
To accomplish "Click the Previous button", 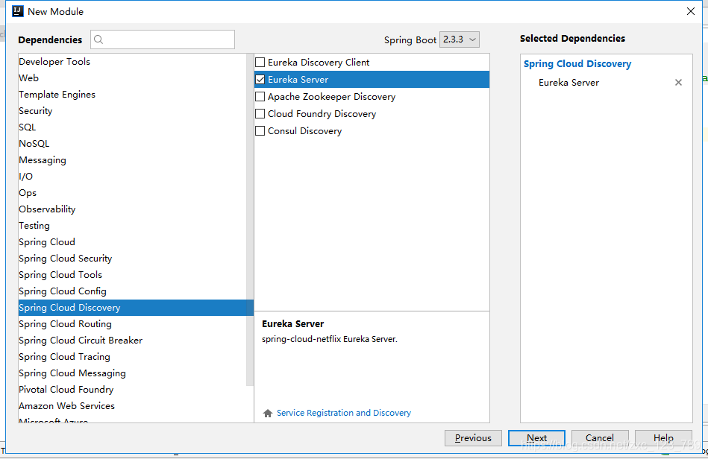I will [473, 438].
